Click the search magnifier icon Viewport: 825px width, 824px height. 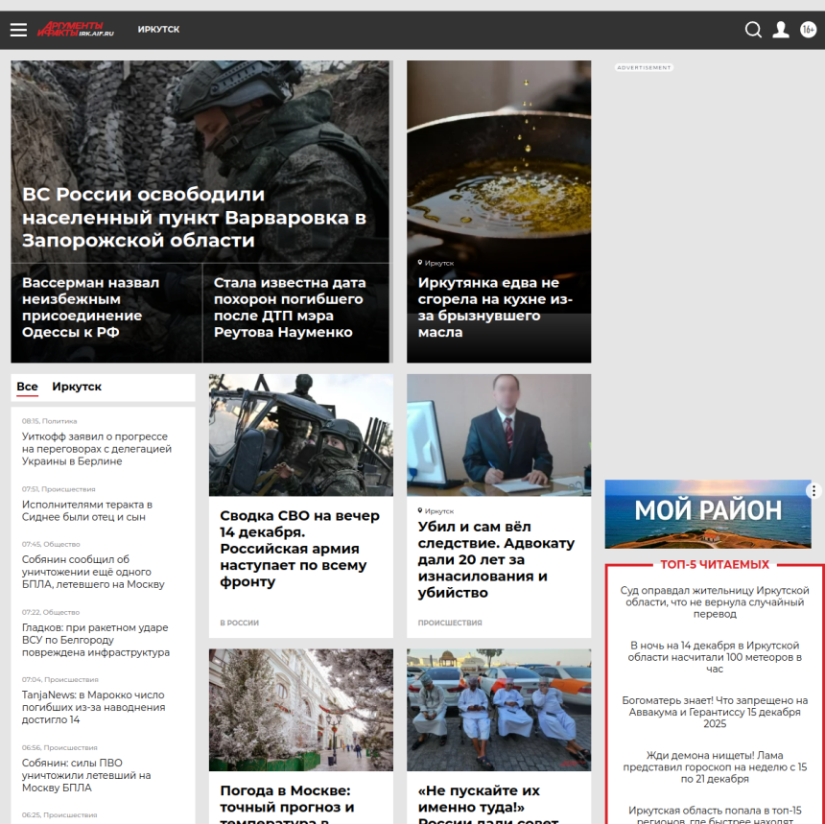[753, 30]
